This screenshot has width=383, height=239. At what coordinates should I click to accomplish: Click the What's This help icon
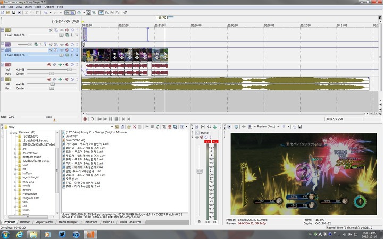[x=125, y=12]
